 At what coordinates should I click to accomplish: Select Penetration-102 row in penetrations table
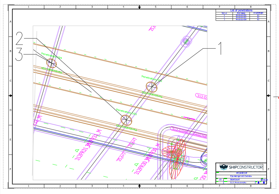(x=241, y=15)
